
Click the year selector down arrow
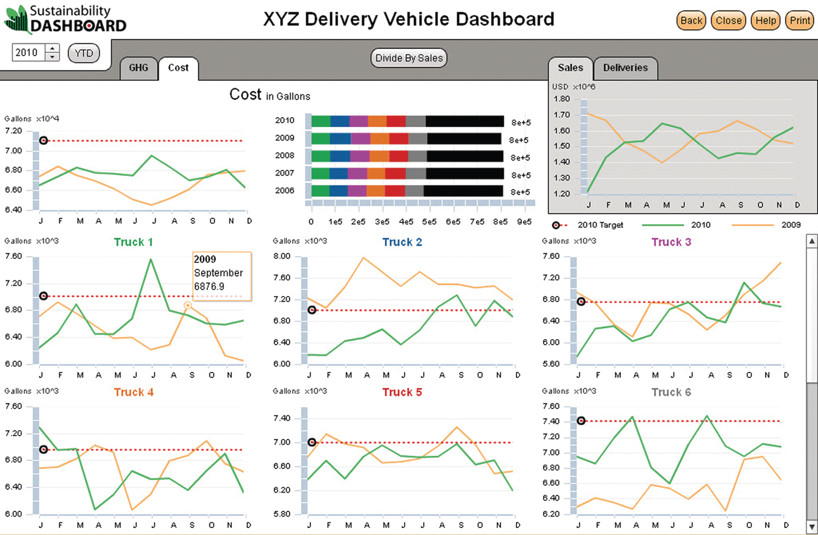[x=53, y=57]
